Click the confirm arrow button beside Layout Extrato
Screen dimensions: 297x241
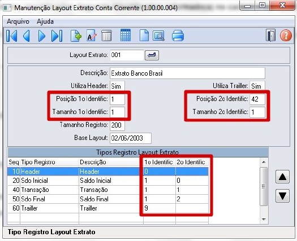pos(152,55)
